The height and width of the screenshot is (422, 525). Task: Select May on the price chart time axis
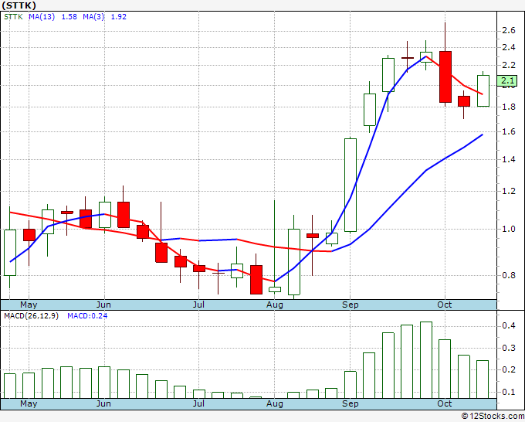(x=29, y=305)
